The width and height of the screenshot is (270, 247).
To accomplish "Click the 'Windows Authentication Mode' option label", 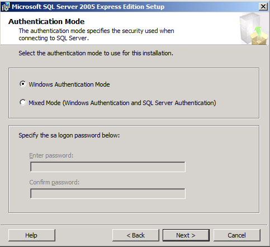I will click(x=69, y=84).
